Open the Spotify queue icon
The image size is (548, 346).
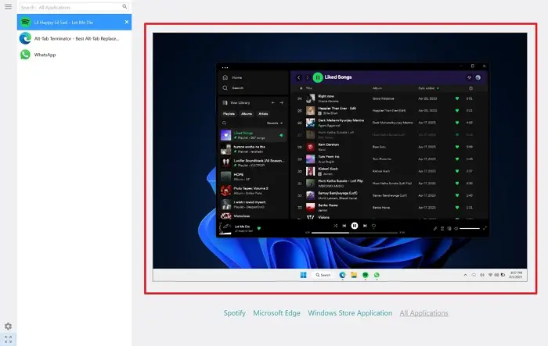[x=442, y=229]
